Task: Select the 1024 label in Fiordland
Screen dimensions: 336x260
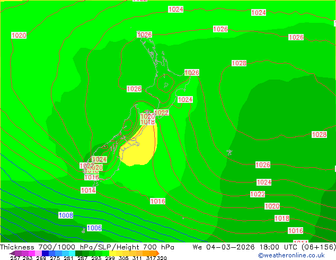Action: [x=99, y=159]
